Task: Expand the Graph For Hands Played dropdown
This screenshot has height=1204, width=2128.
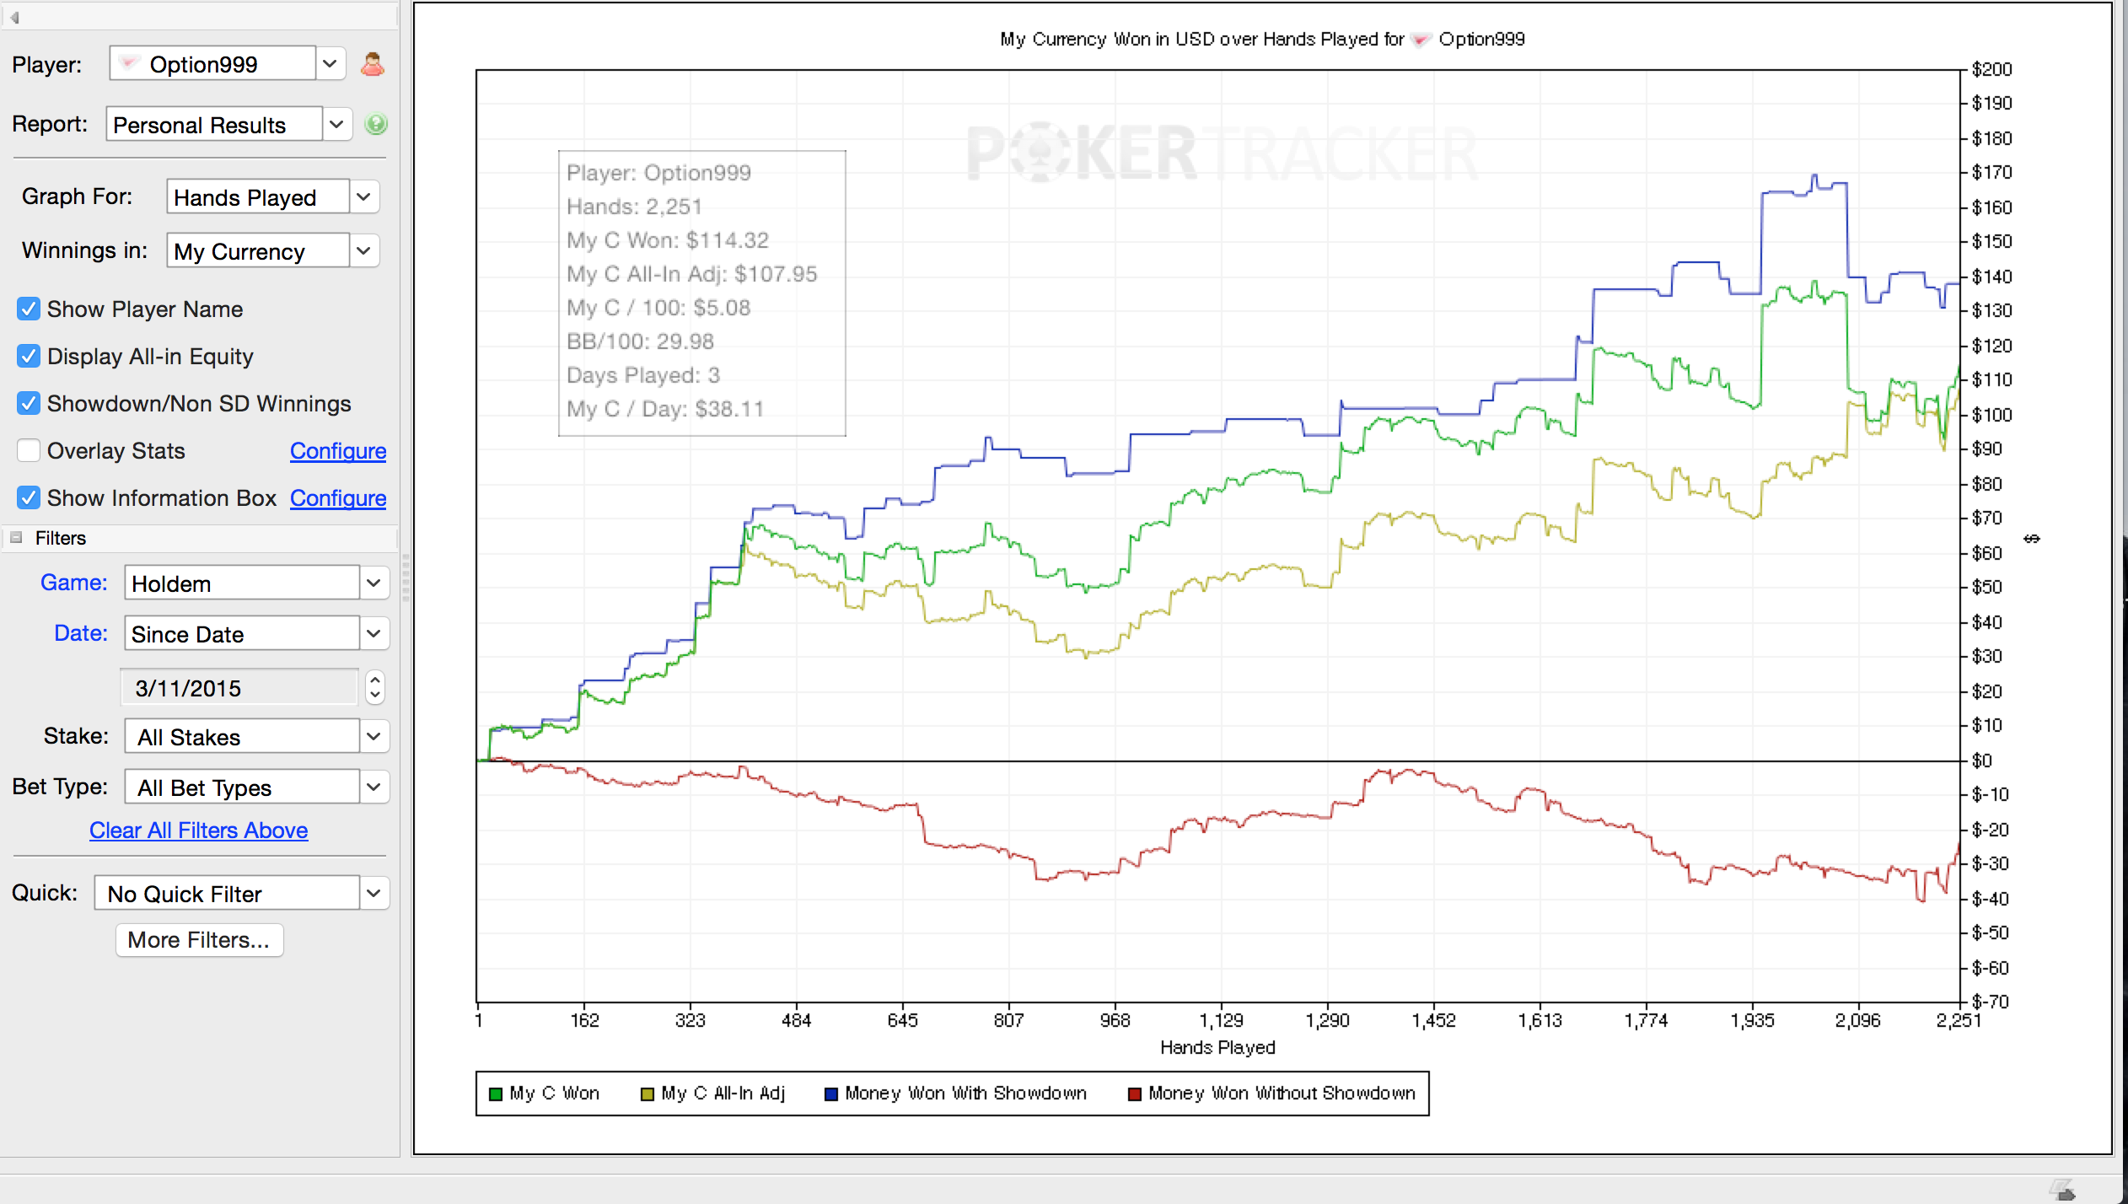Action: coord(363,197)
